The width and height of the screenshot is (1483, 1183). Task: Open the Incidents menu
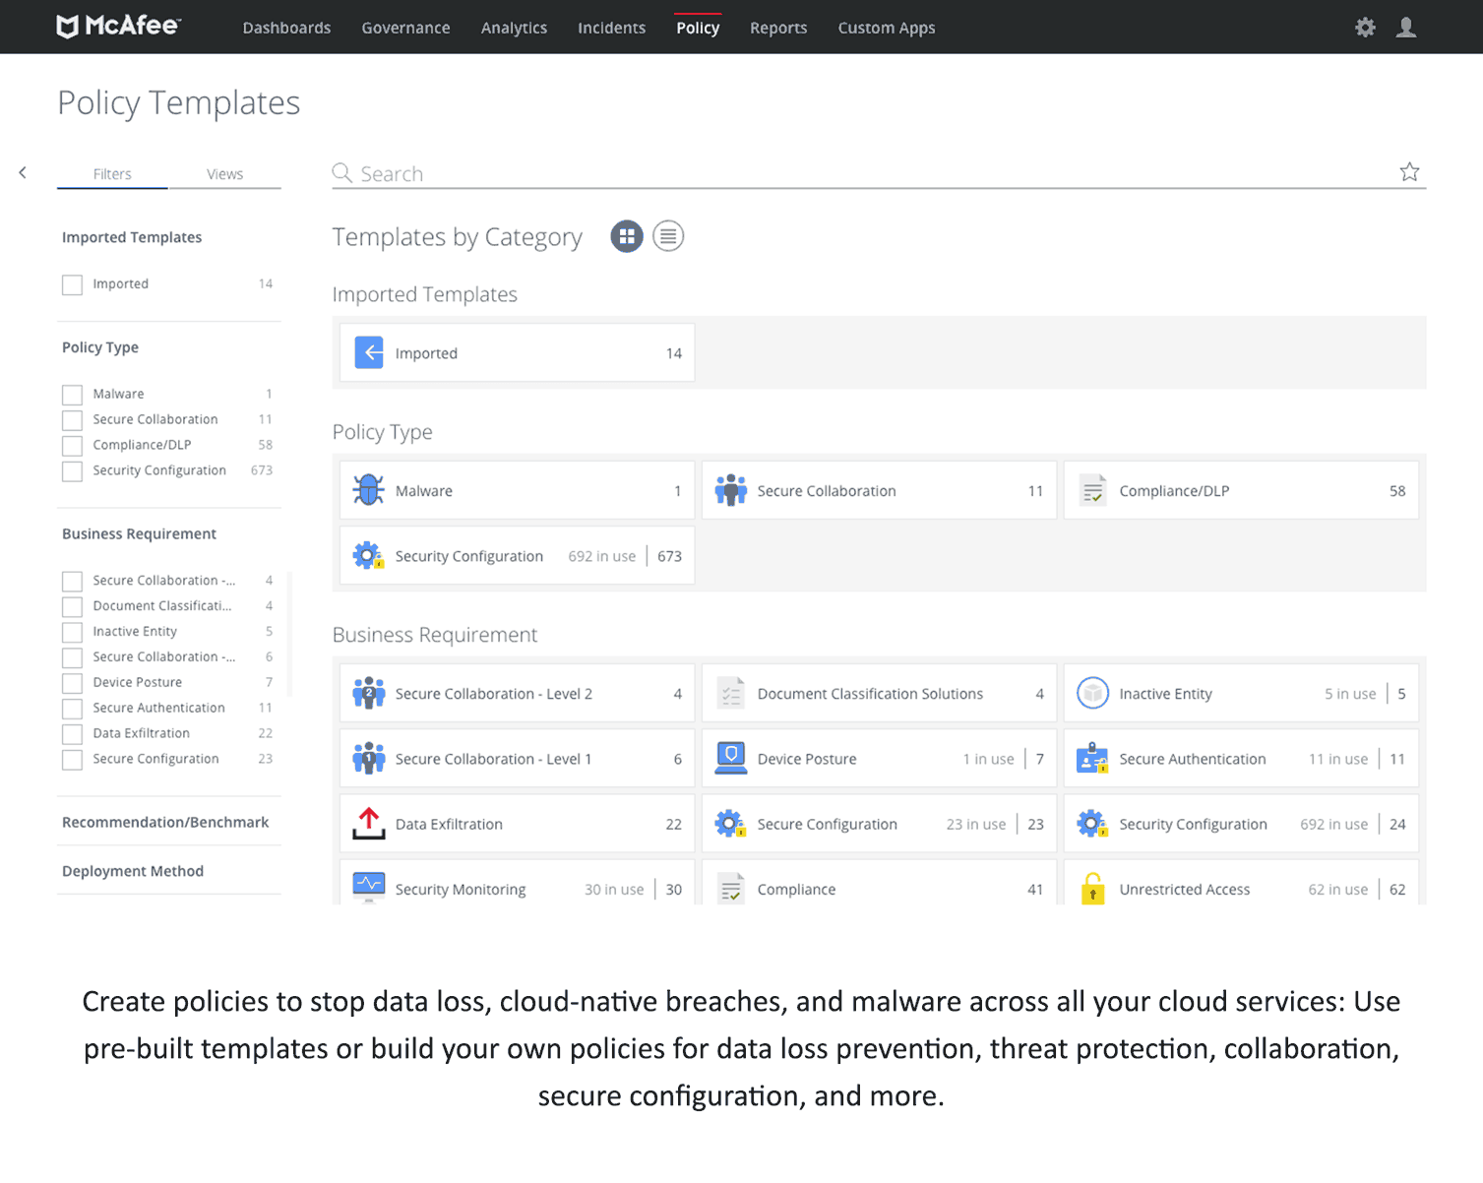(611, 28)
